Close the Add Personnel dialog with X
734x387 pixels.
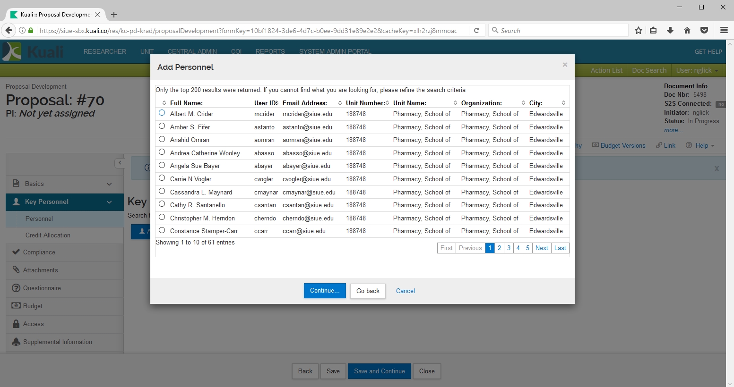pos(565,65)
